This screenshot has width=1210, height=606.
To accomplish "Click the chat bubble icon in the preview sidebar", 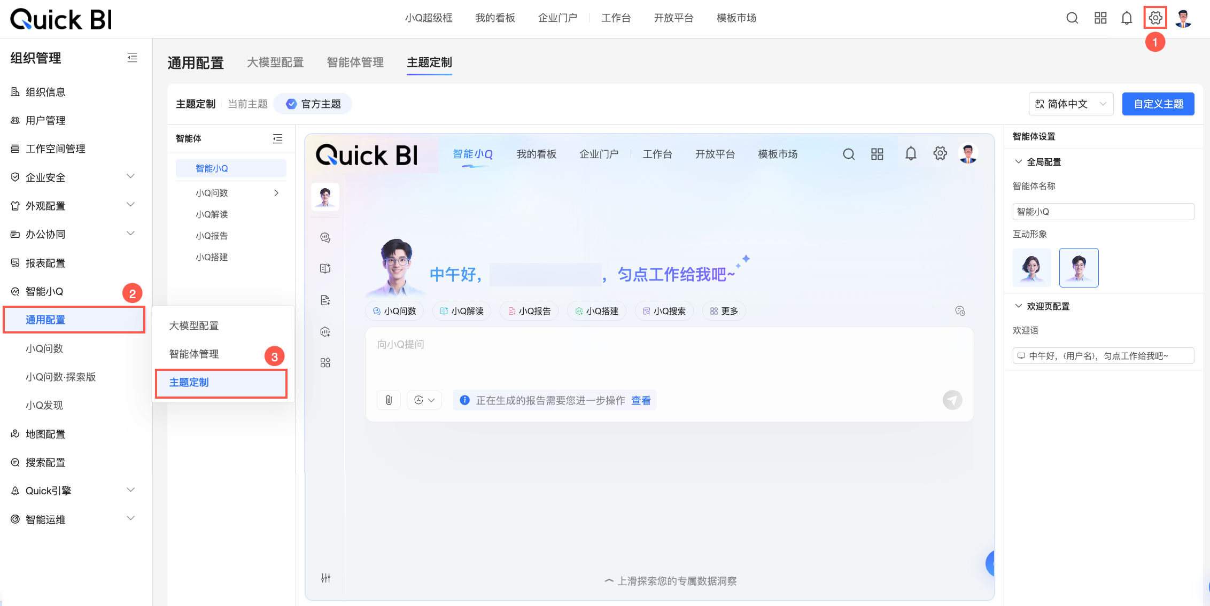I will (x=325, y=238).
